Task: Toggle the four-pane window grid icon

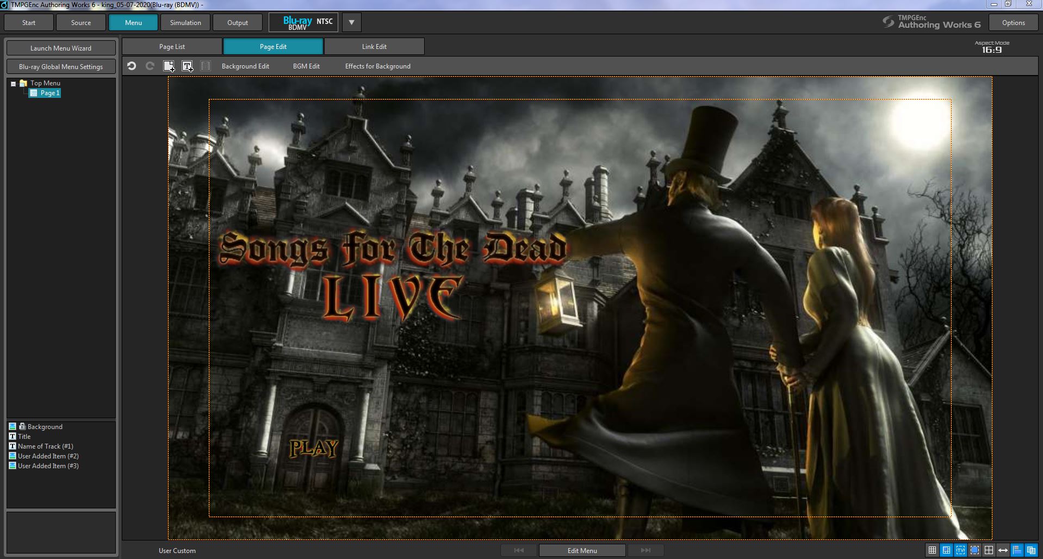Action: (x=989, y=550)
